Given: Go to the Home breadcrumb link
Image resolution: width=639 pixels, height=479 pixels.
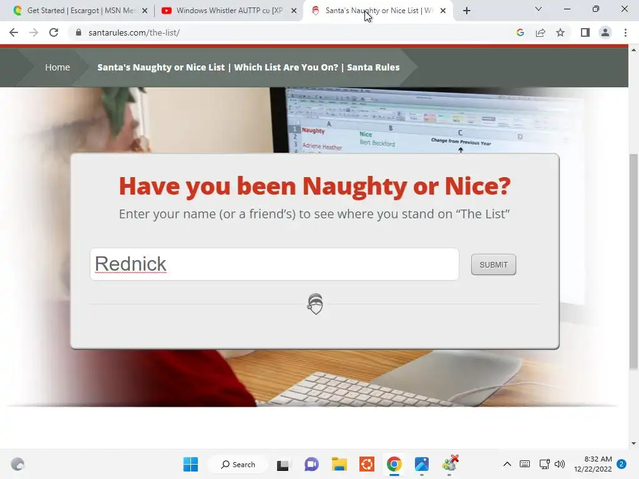Looking at the screenshot, I should (57, 67).
